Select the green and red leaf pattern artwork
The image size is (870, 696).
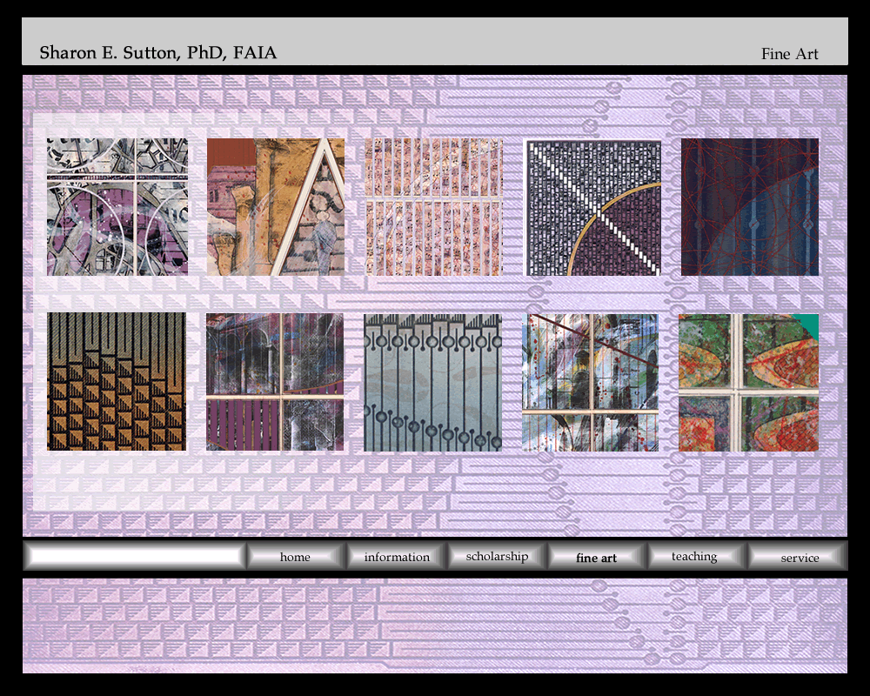[748, 382]
